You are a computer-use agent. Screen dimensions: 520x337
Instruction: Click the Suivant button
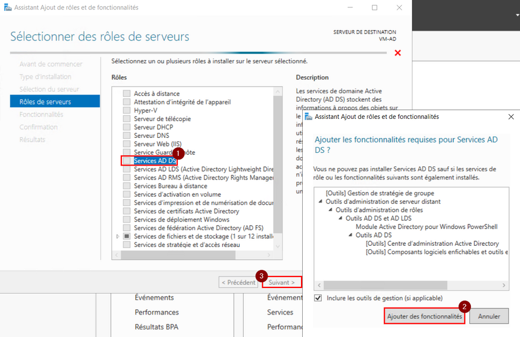point(281,282)
